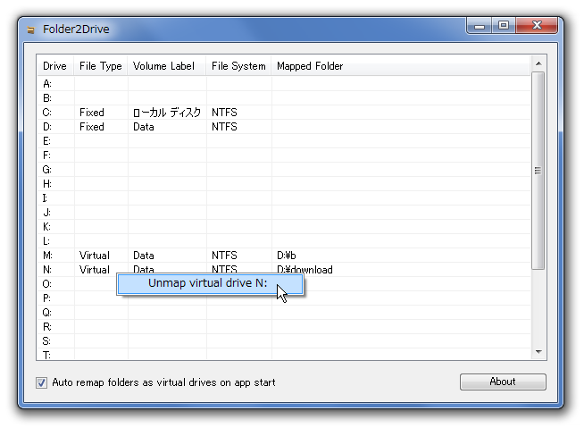Click the Folder2Drive title bar app icon
This screenshot has width=584, height=428.
click(x=31, y=29)
